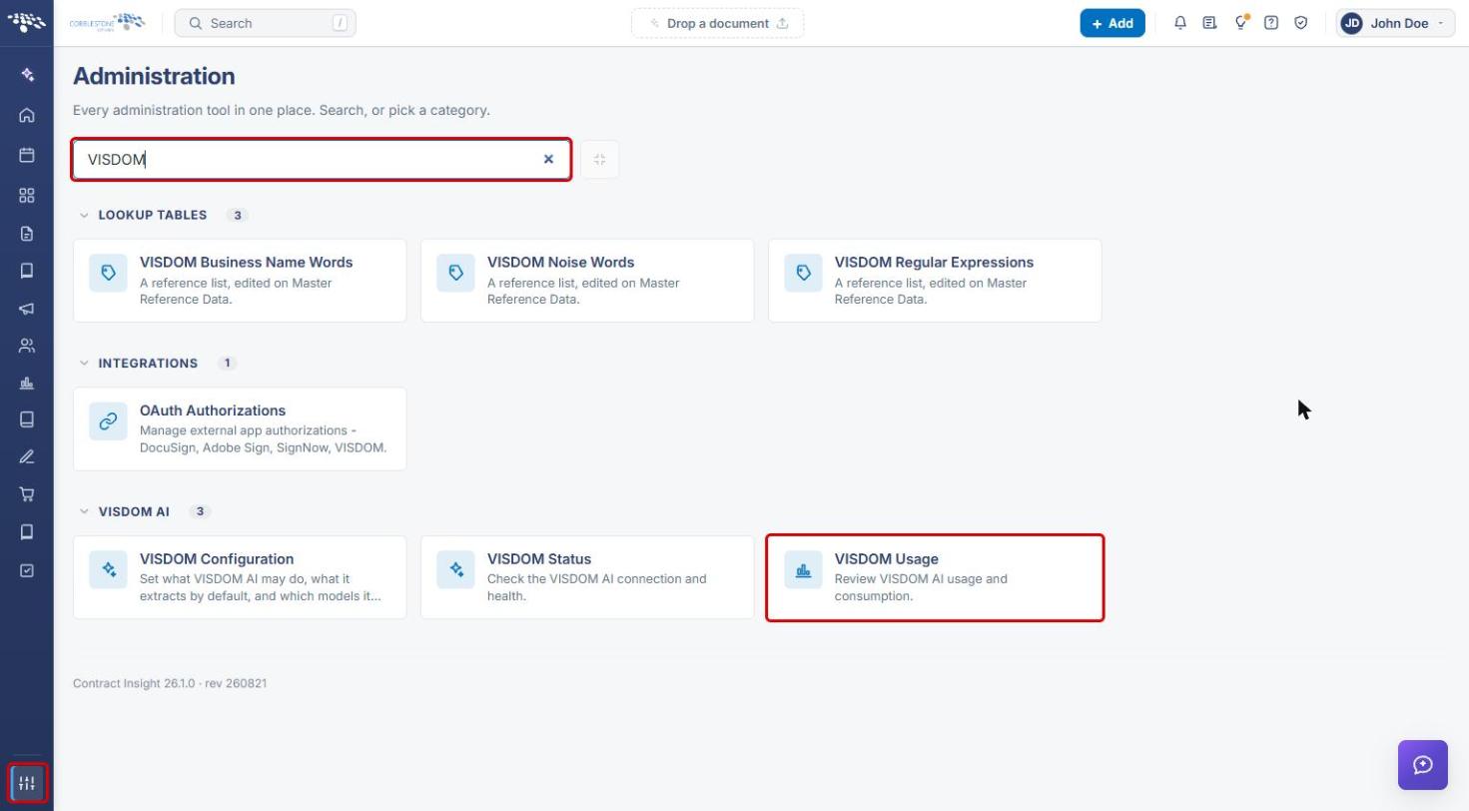Focus the global Search field in the header
Screen dimensions: 1469x811
[266, 23]
